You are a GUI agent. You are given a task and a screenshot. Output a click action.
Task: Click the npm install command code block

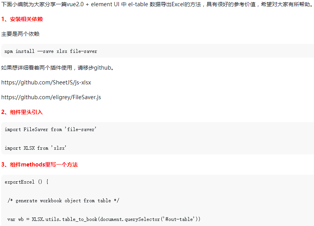[x=158, y=51]
